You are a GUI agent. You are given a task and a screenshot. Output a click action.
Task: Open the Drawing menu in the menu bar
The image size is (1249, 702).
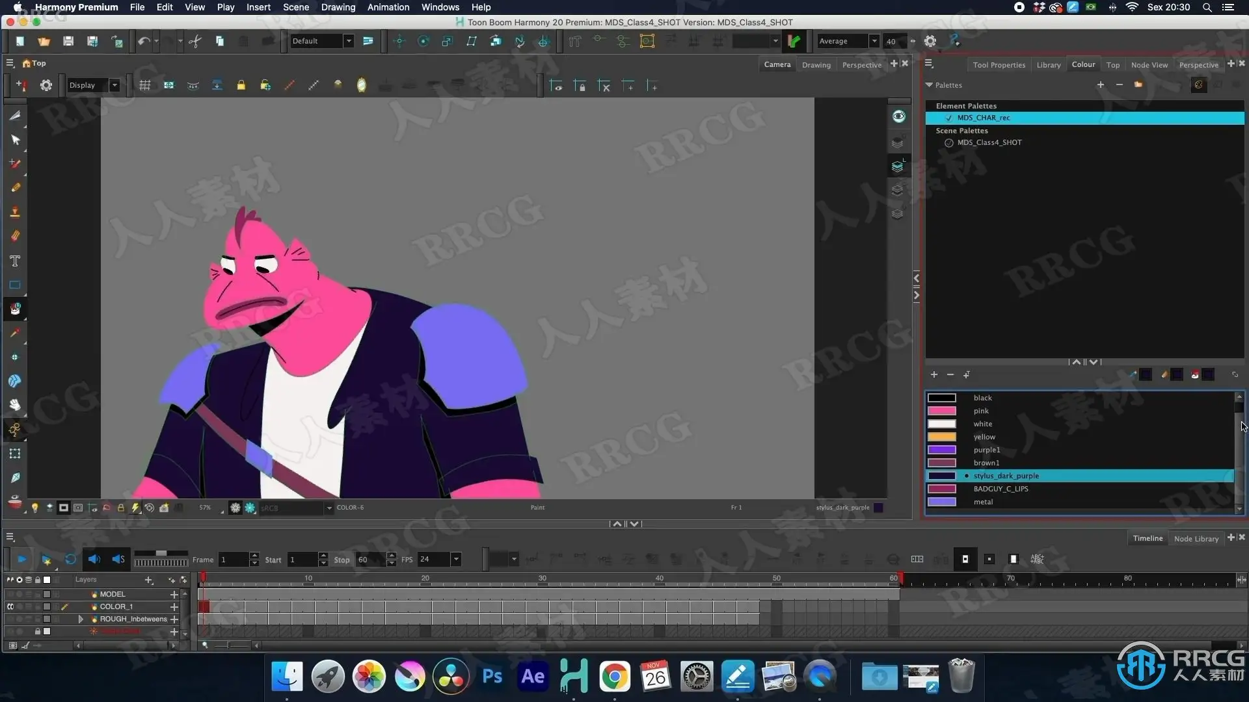click(x=338, y=7)
